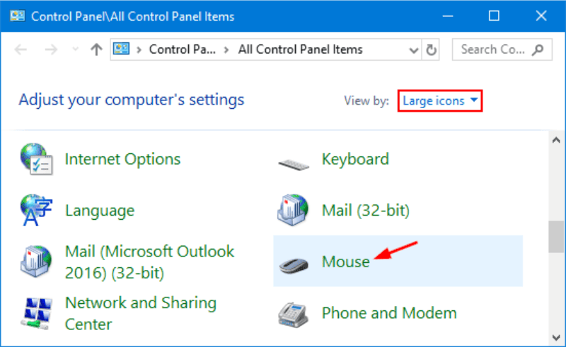Open the Keyboard settings link
The width and height of the screenshot is (566, 347).
coord(355,159)
